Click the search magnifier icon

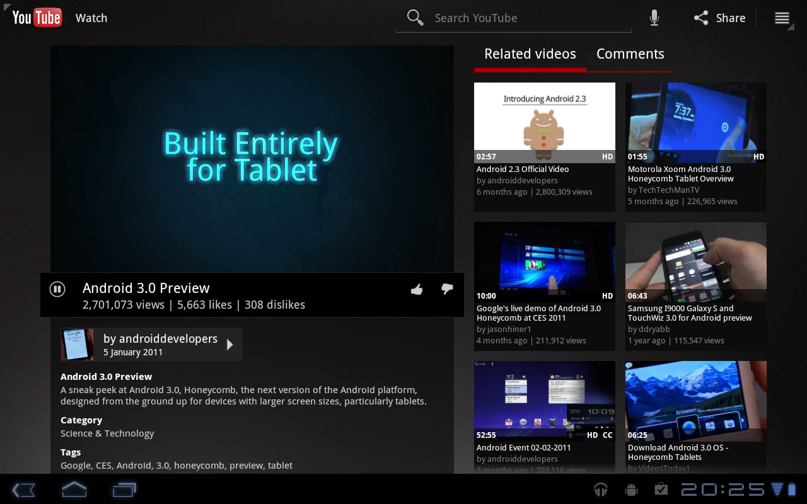(415, 18)
